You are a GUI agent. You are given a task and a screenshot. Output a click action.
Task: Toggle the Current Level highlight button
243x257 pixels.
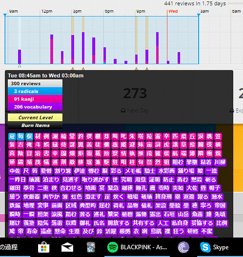(x=35, y=118)
